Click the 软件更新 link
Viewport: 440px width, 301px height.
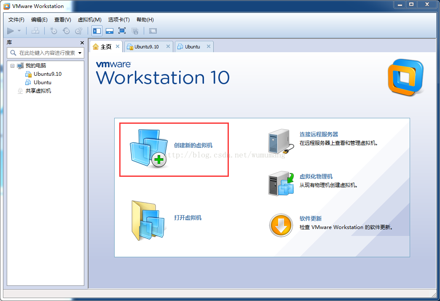[310, 218]
